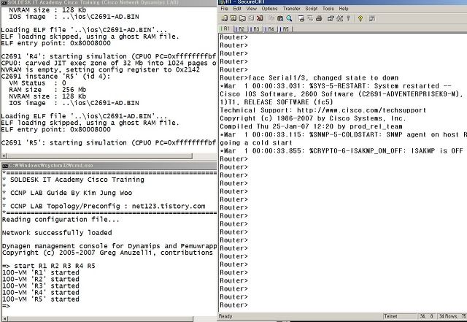Click the Find magnifier toolbar icon

click(x=289, y=18)
